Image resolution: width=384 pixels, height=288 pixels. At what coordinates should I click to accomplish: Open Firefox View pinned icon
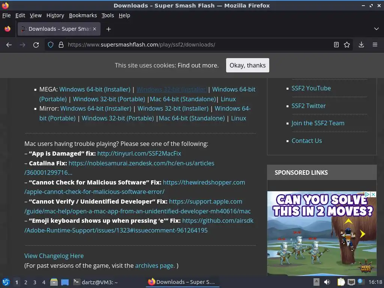(7, 29)
